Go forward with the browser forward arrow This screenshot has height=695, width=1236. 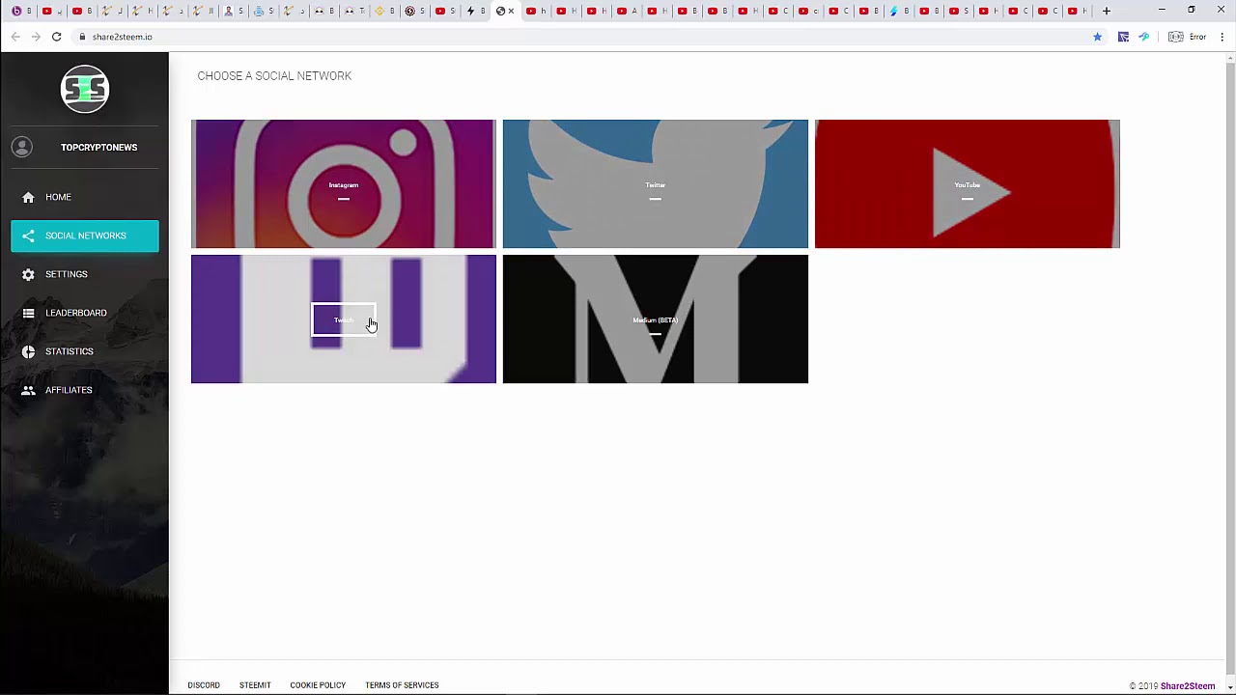coord(36,37)
